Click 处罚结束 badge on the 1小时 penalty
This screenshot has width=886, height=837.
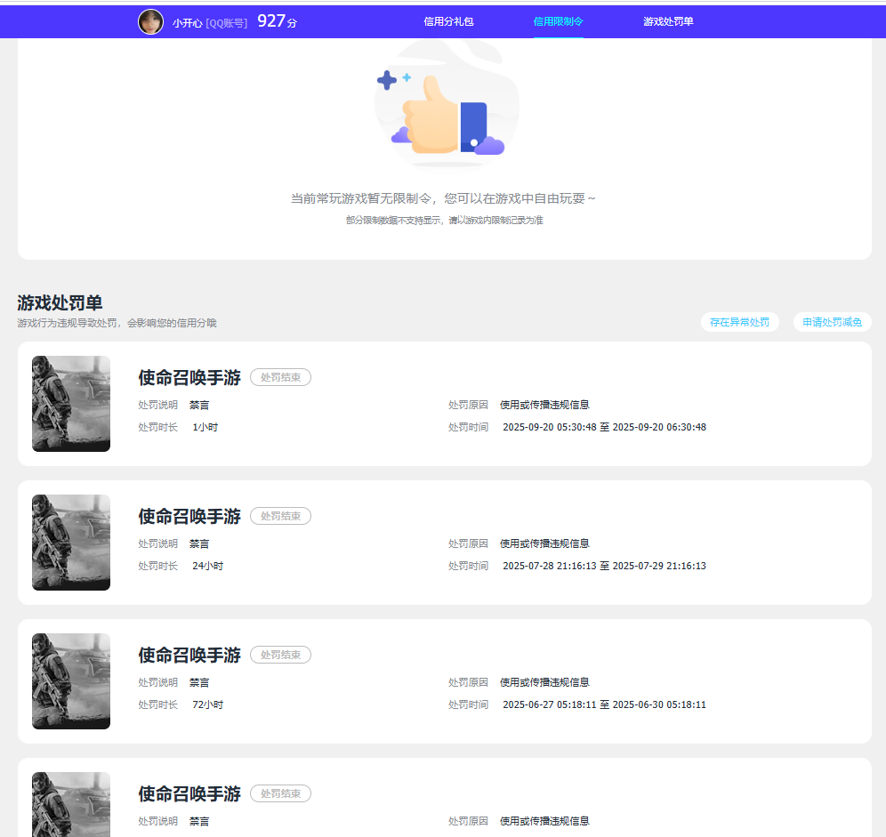(x=280, y=377)
